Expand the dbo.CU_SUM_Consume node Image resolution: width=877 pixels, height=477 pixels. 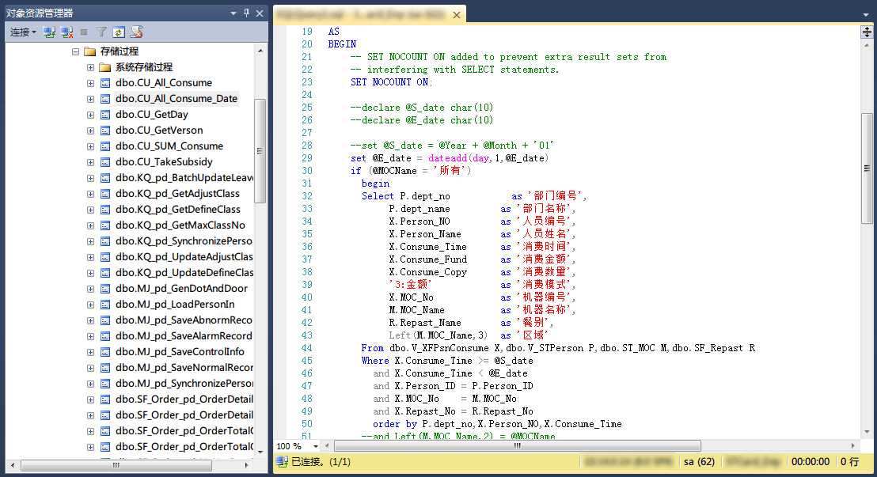coord(90,146)
